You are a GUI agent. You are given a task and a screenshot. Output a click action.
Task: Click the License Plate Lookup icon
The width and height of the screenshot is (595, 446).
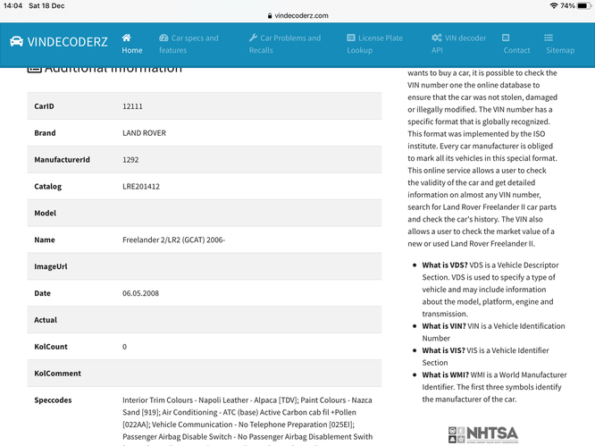click(351, 38)
